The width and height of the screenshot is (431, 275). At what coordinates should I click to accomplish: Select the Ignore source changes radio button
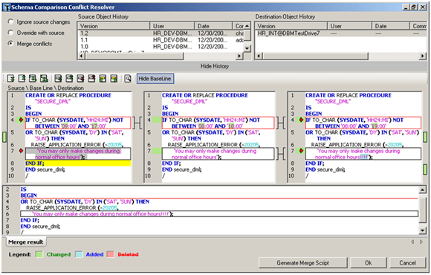click(10, 22)
